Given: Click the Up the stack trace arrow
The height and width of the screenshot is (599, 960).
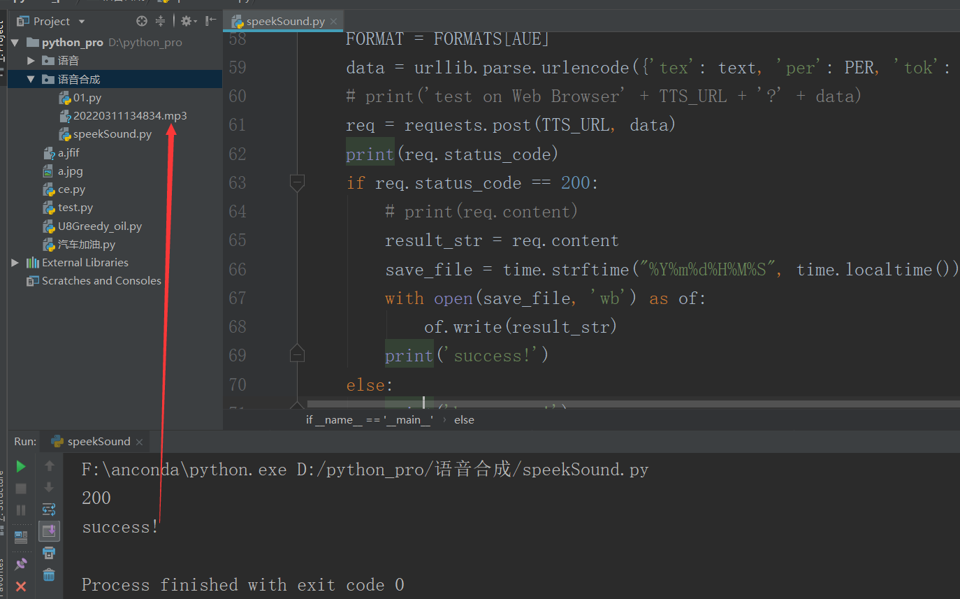Looking at the screenshot, I should point(49,466).
